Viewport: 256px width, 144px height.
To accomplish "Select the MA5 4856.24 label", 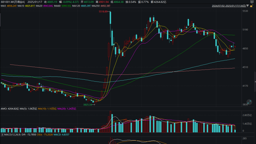I will (x=9, y=6).
